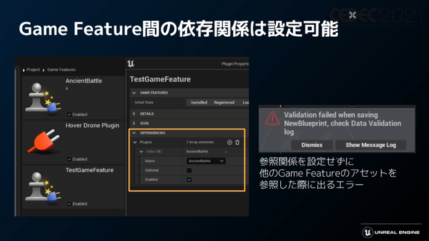The height and width of the screenshot is (241, 429).
Task: Click the TestGameFeature heading in properties
Action: [x=160, y=79]
